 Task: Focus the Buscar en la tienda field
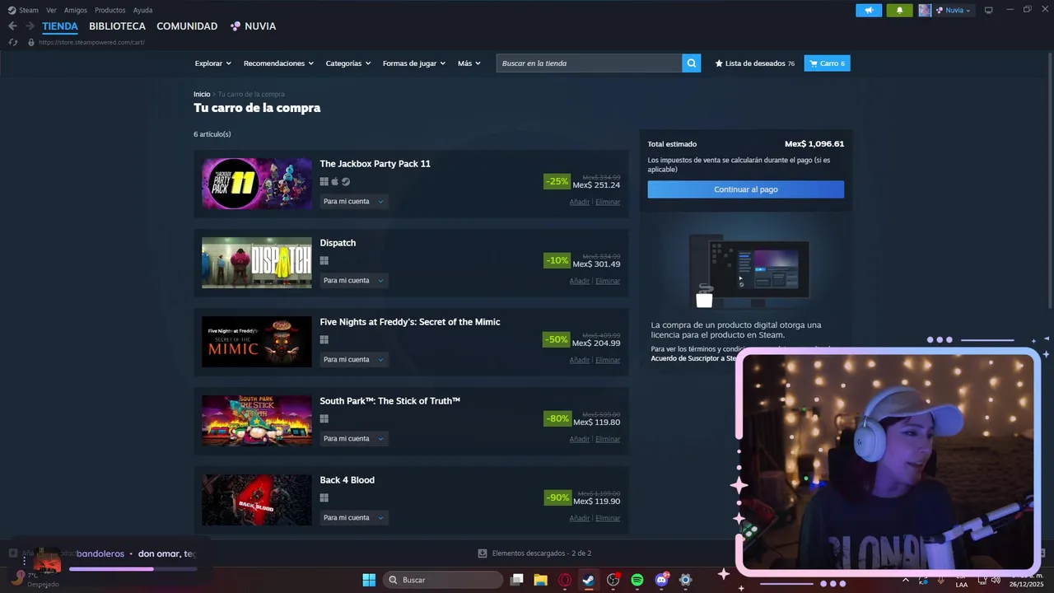[589, 63]
